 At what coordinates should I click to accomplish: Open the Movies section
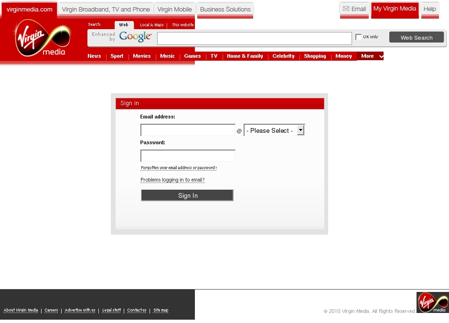tap(142, 56)
